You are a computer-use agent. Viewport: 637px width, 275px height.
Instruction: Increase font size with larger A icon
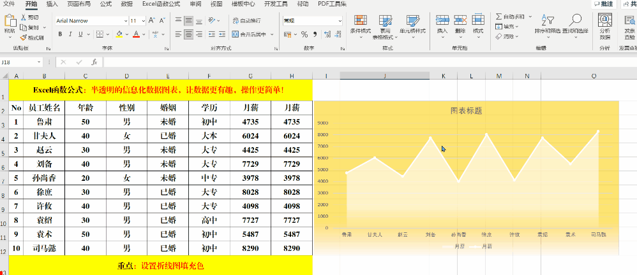151,20
